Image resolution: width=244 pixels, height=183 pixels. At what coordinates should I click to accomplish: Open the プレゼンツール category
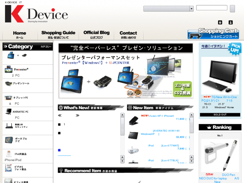click(x=17, y=84)
